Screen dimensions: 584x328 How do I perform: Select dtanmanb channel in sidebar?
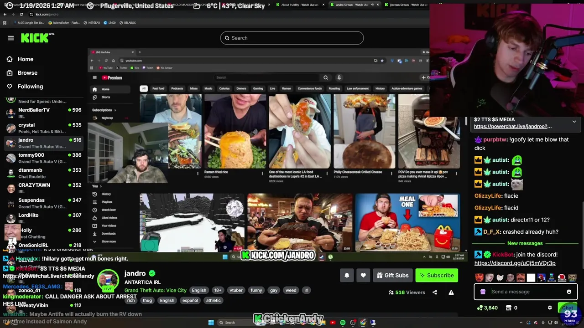(x=43, y=173)
